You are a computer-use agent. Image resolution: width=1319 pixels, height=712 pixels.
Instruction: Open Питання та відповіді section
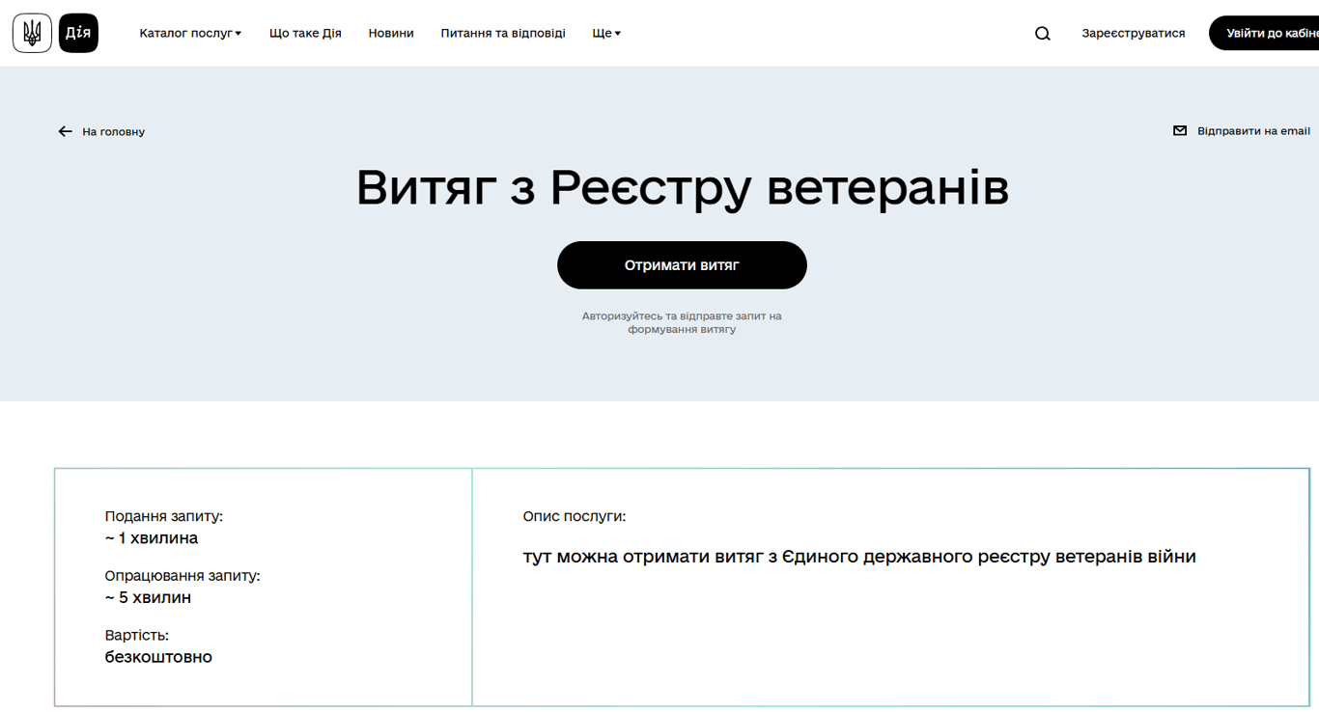click(x=503, y=33)
